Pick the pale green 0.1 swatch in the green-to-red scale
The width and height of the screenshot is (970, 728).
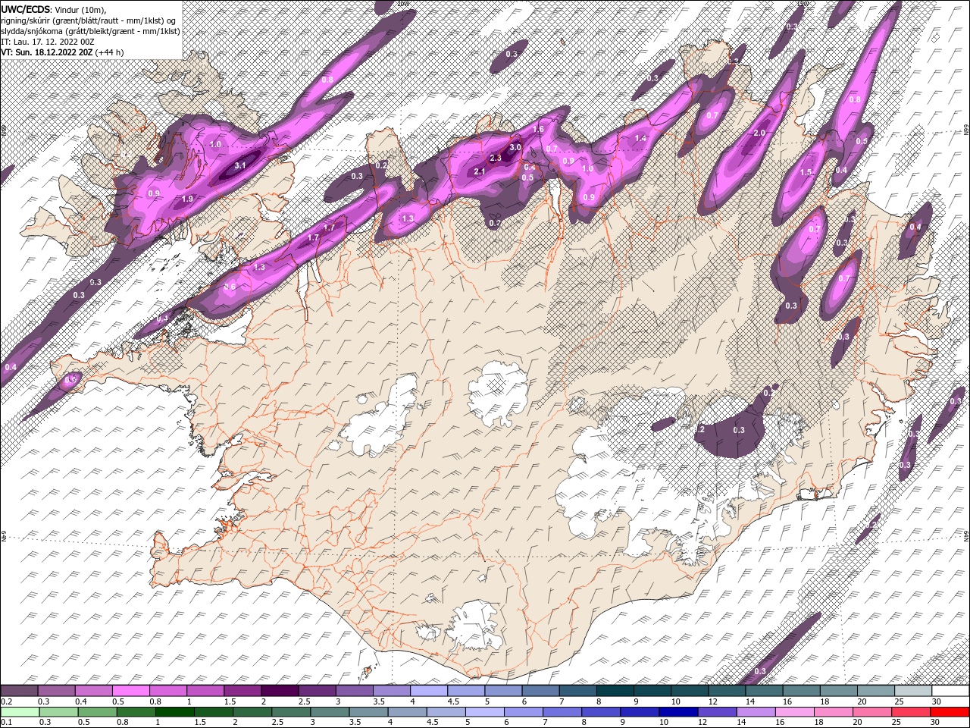(20, 712)
